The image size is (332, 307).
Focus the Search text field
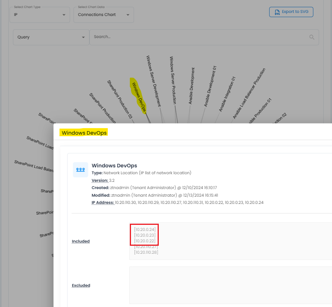[198, 37]
